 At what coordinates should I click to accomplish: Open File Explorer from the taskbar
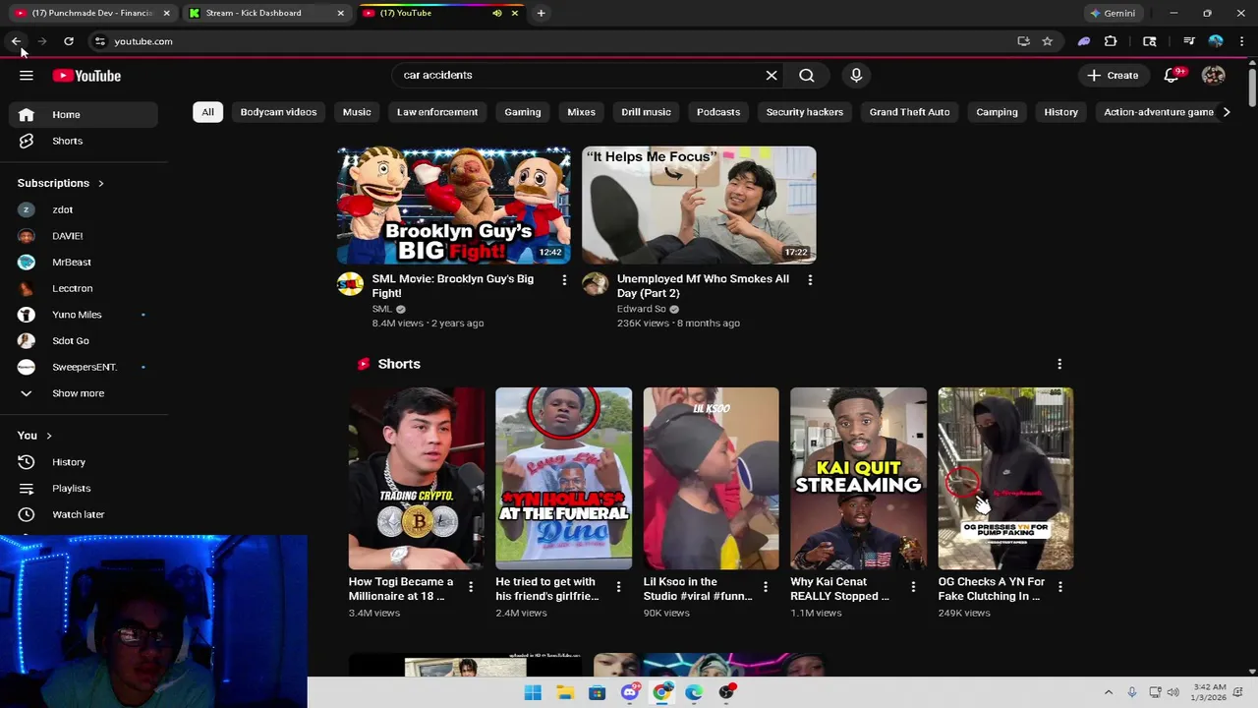coord(565,692)
